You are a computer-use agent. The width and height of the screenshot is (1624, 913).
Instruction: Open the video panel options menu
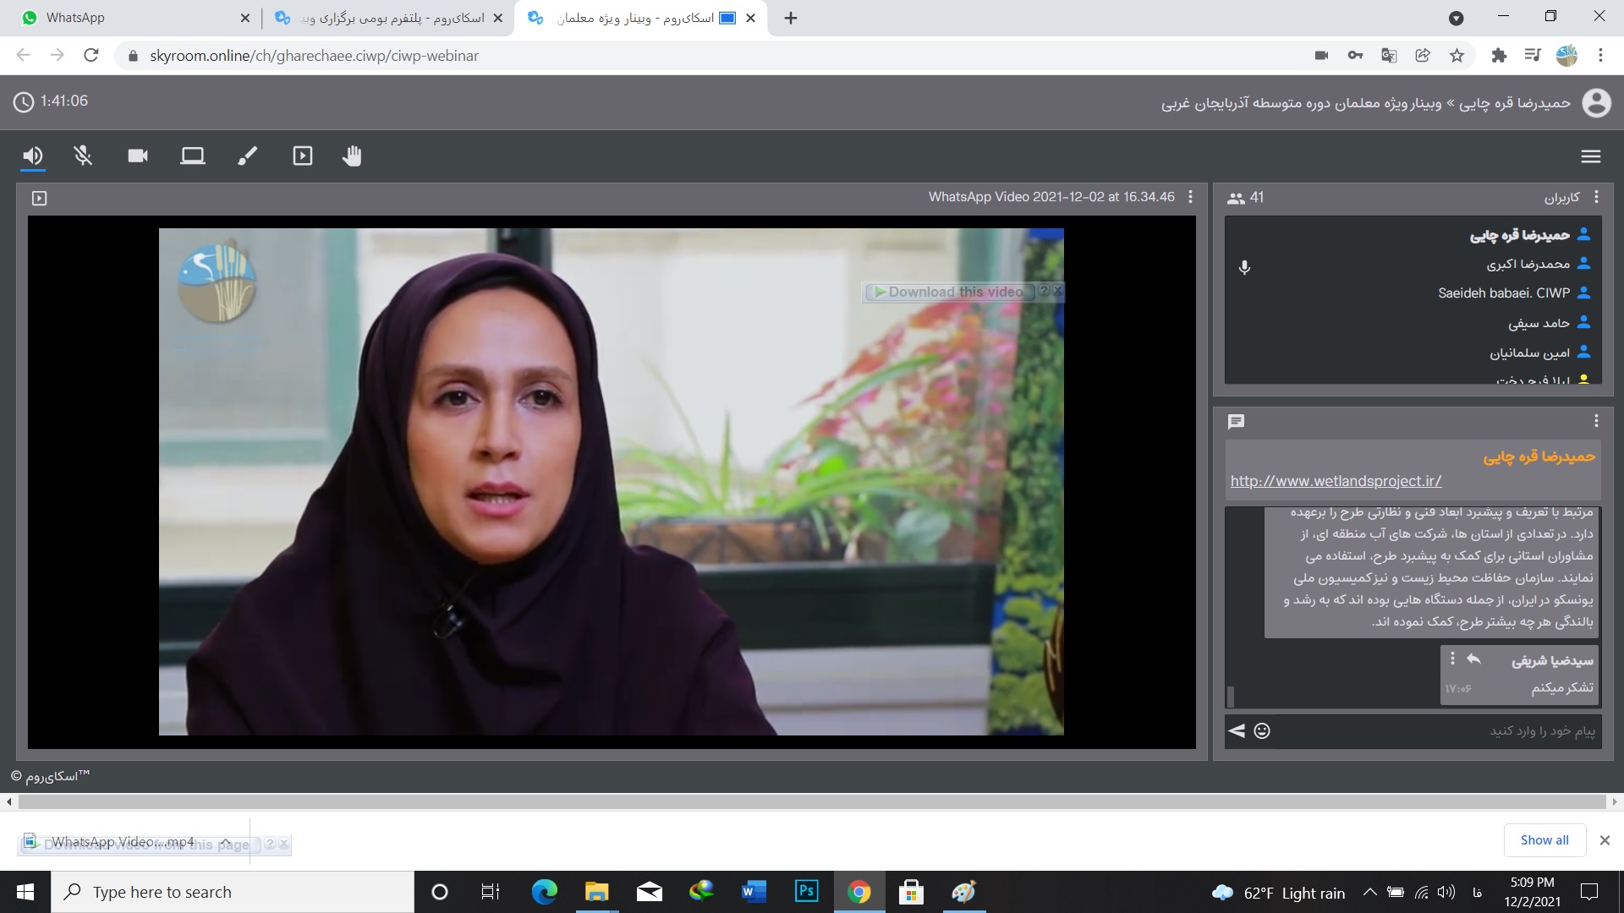1190,196
